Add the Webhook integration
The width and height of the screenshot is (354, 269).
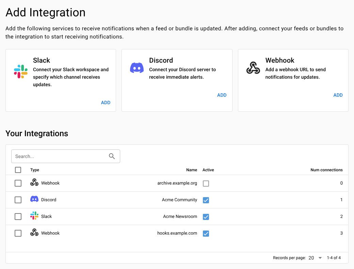click(x=338, y=95)
